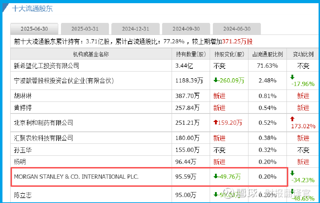This screenshot has height=203, width=320.
Task: Switch to the 2024-09-30 tab
Action: coord(186,29)
